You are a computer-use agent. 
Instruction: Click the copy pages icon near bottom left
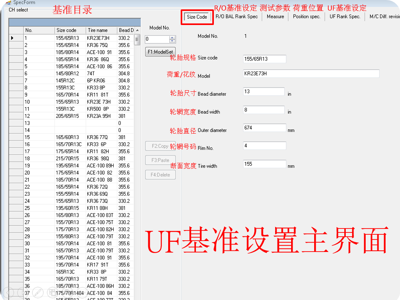(52, 292)
